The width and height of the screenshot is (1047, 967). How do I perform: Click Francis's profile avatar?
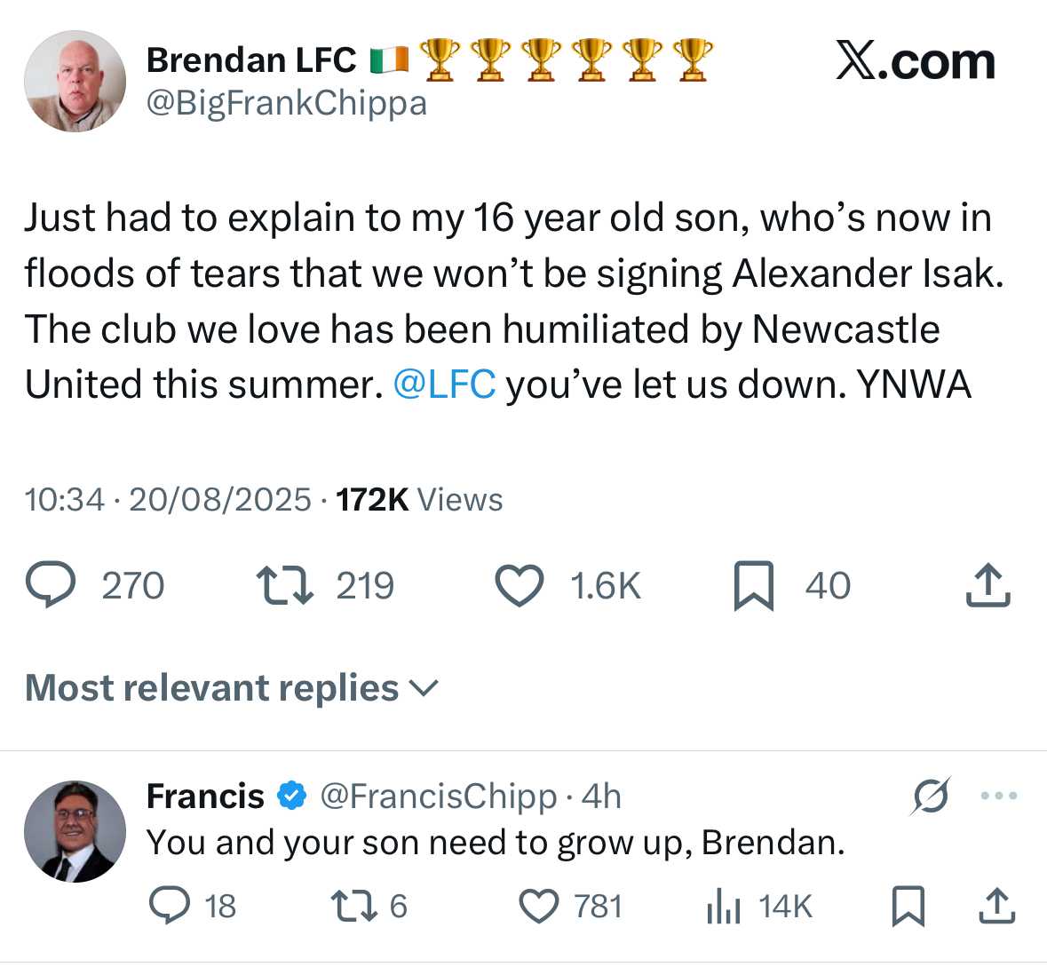point(75,831)
